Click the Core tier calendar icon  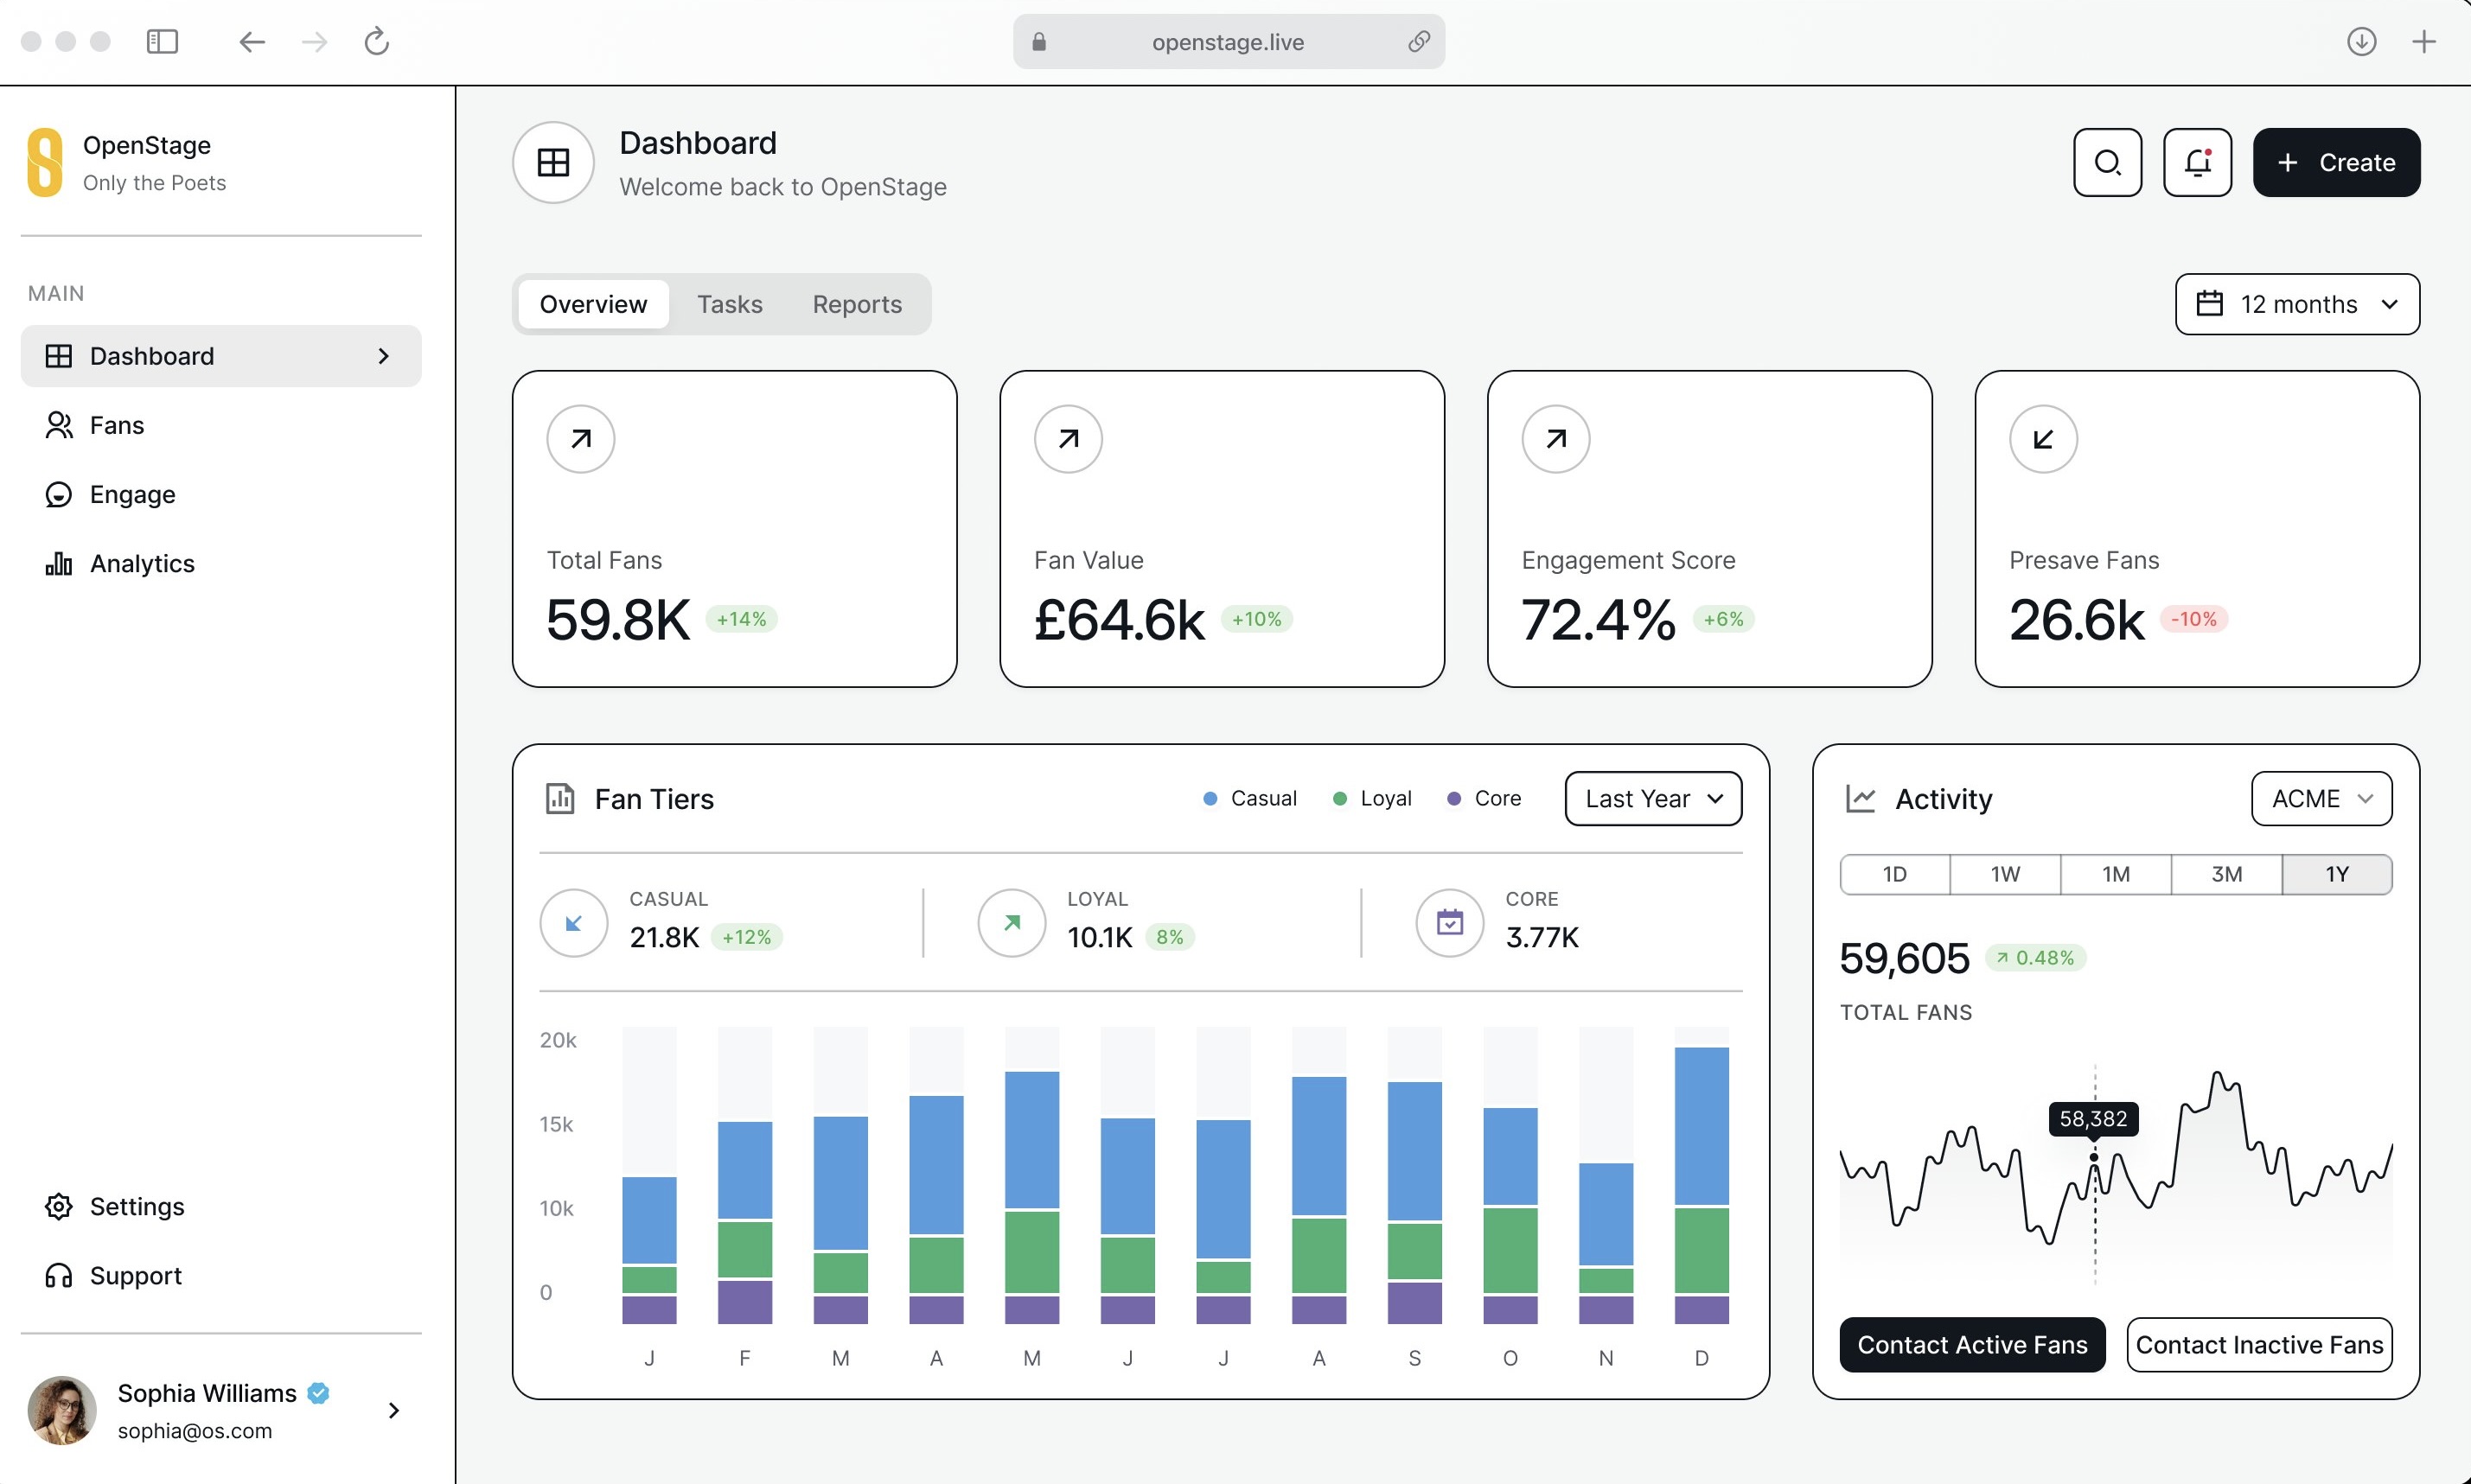click(x=1450, y=923)
